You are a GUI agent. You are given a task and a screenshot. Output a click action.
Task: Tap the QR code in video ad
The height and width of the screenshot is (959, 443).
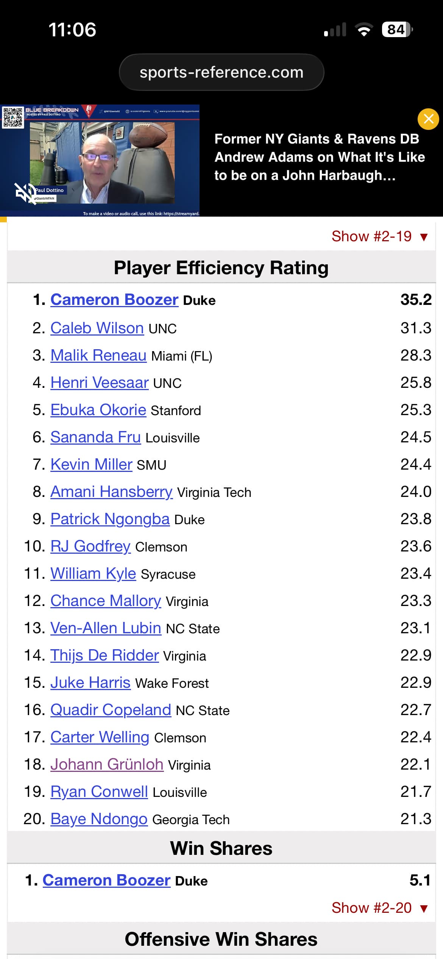click(12, 117)
